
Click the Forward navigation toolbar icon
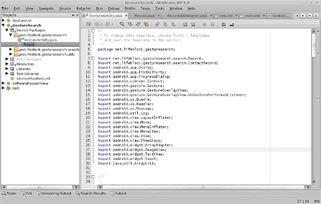[x=108, y=24]
